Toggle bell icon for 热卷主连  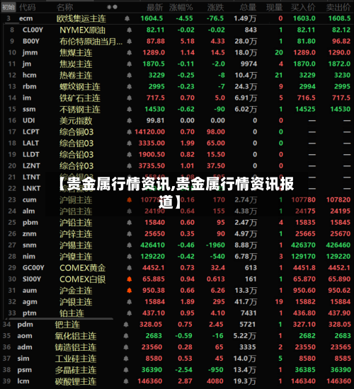[129, 75]
